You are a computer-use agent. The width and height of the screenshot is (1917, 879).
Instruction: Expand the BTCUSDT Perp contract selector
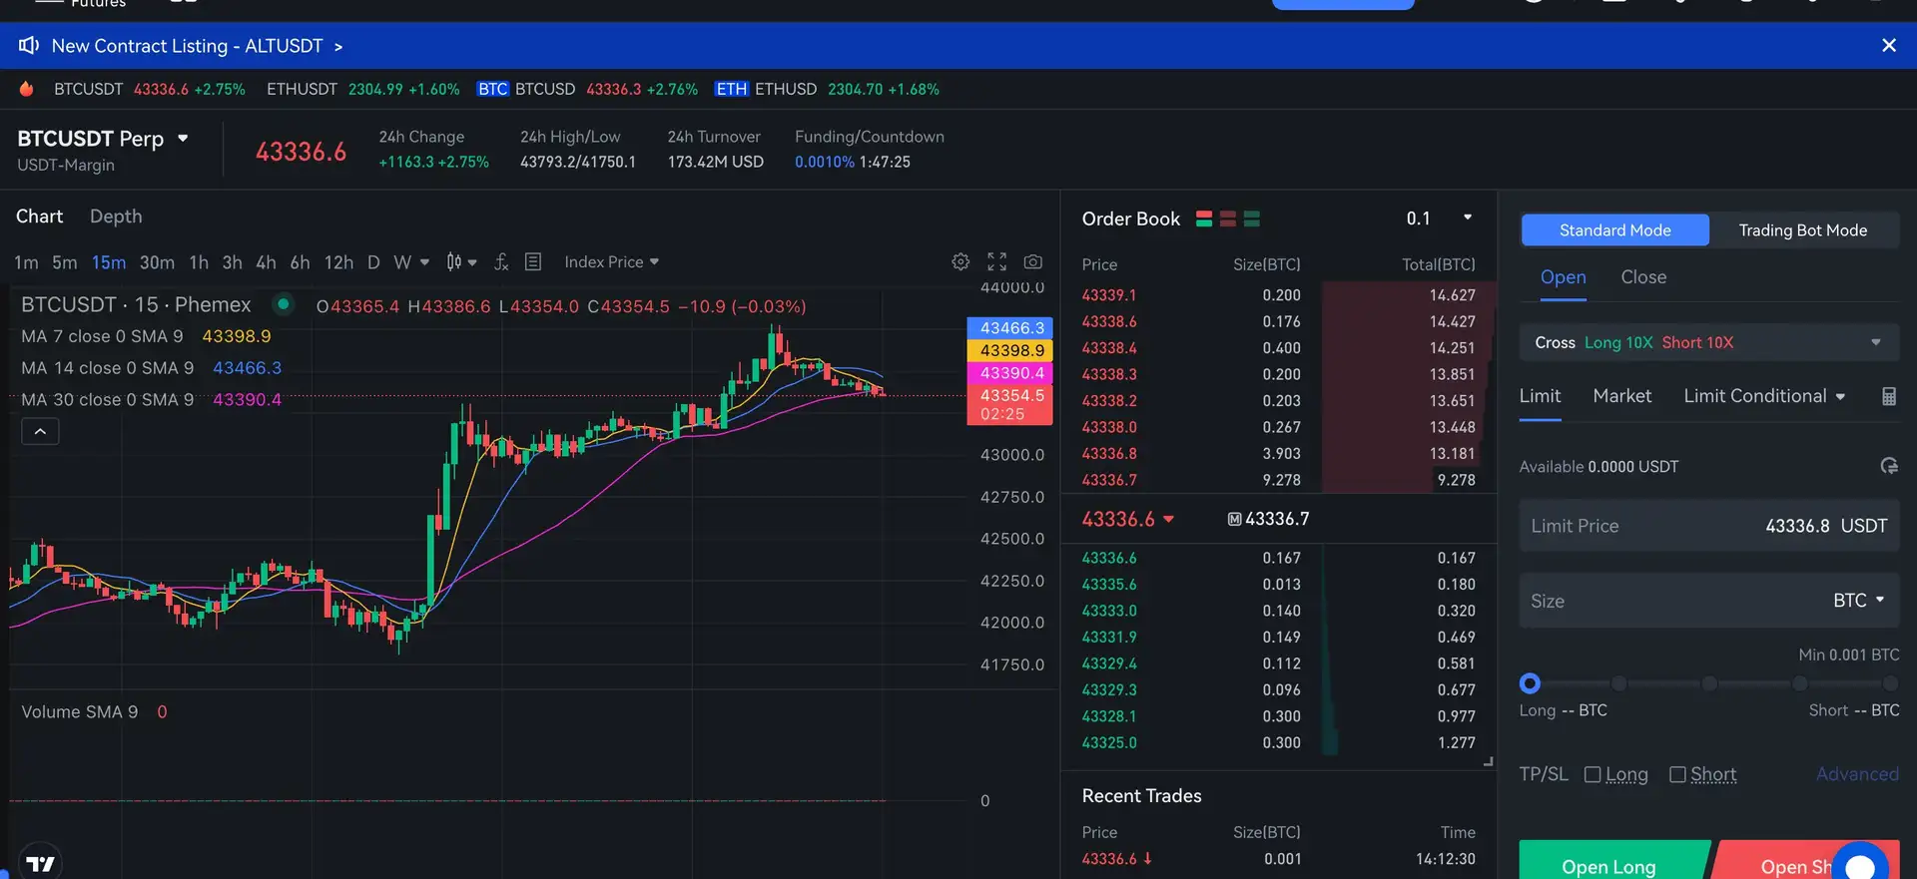tap(183, 139)
